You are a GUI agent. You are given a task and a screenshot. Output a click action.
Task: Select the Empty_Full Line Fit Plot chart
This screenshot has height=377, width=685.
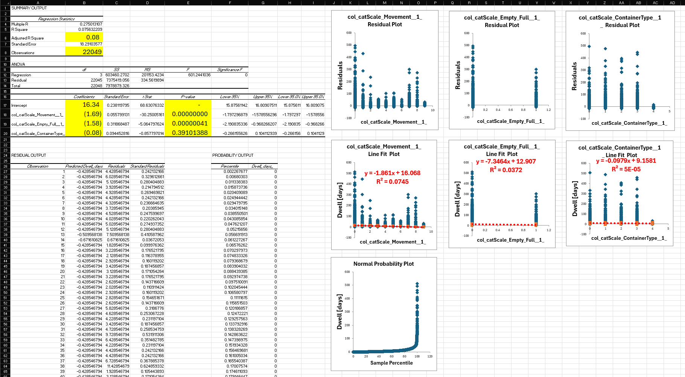point(502,194)
